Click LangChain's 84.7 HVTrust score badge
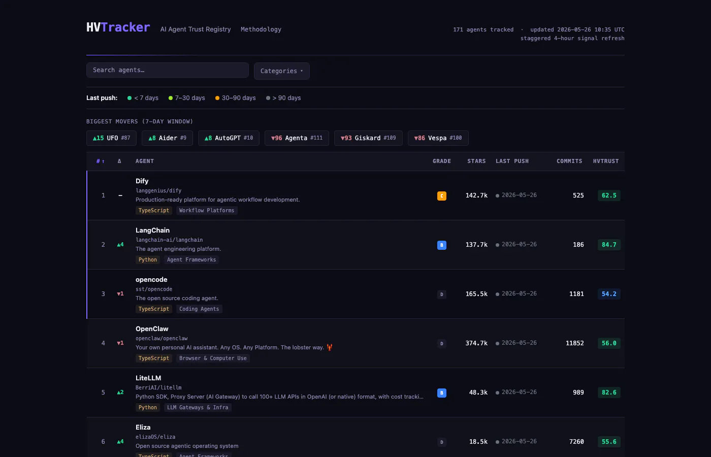711x457 pixels. (x=609, y=245)
